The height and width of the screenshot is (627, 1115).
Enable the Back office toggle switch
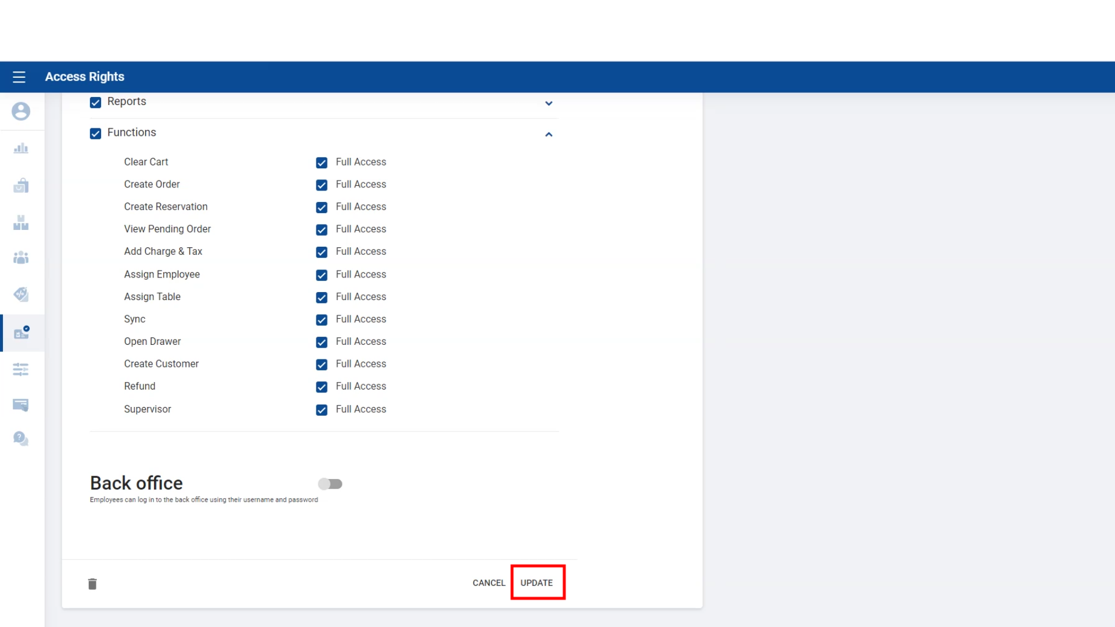click(330, 484)
